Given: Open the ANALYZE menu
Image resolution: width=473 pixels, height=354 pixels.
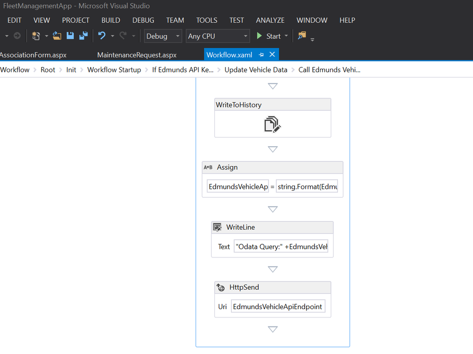Looking at the screenshot, I should [270, 20].
